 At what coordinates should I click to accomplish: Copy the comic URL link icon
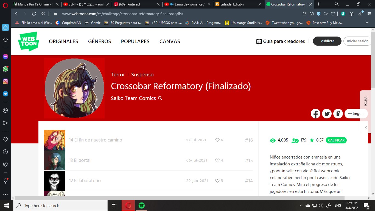[338, 113]
